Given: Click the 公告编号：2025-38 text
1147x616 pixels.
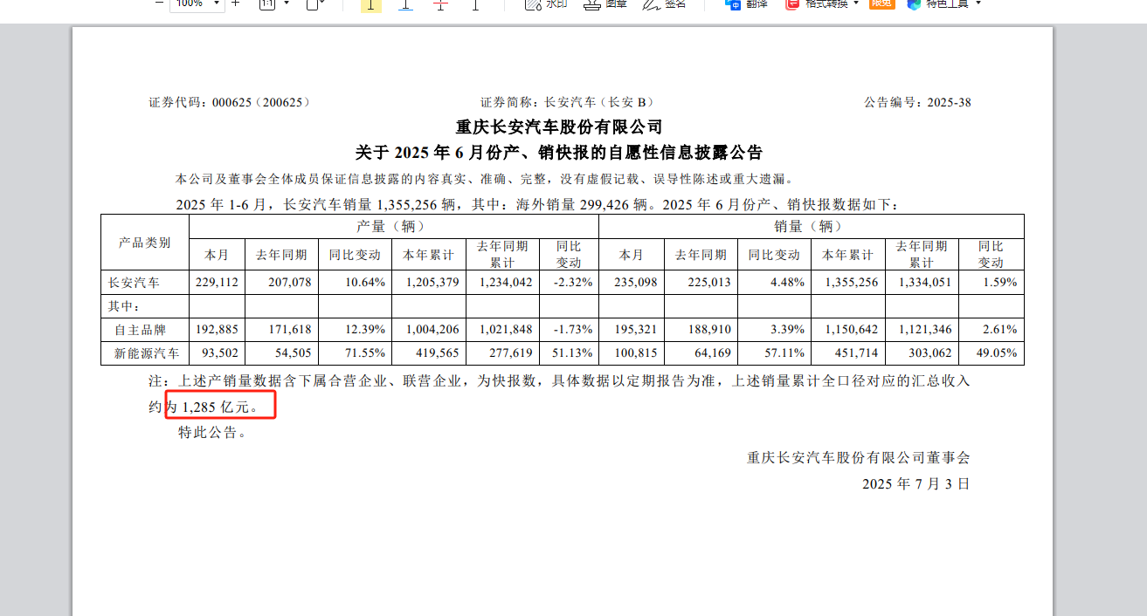Looking at the screenshot, I should click(918, 103).
